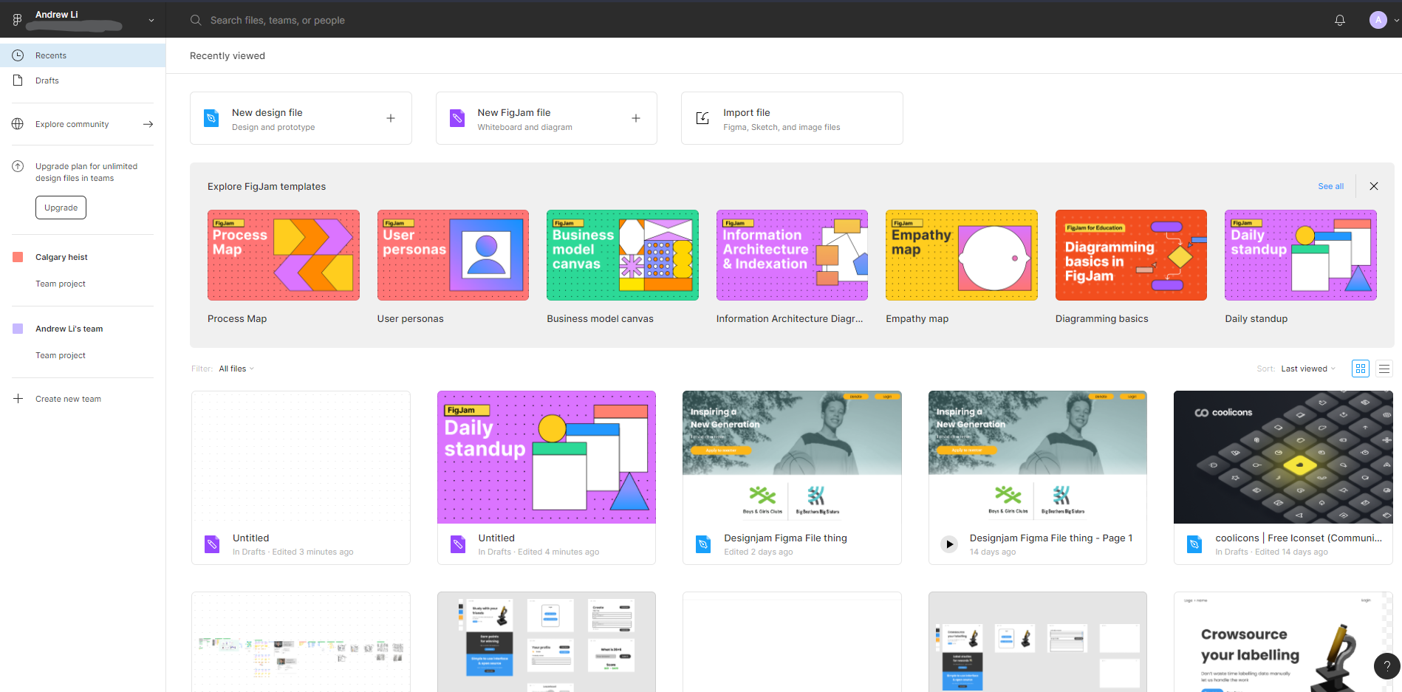This screenshot has width=1402, height=692.
Task: Expand the Andrew Li account dropdown
Action: [x=151, y=21]
